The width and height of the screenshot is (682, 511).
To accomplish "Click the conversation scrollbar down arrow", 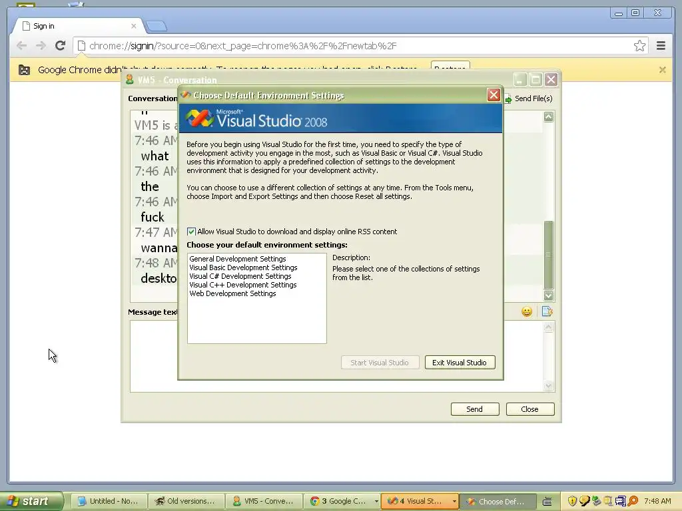I will (x=549, y=295).
